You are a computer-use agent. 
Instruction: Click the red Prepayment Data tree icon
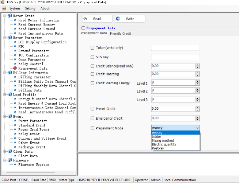tap(15, 68)
